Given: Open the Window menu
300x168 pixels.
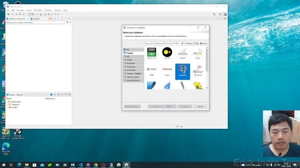Looking at the screenshot, I should (58, 10).
